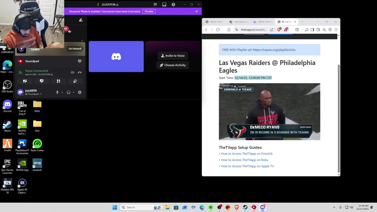377x212 pixels.
Task: Share this page via address bar icon
Action: [x=272, y=30]
